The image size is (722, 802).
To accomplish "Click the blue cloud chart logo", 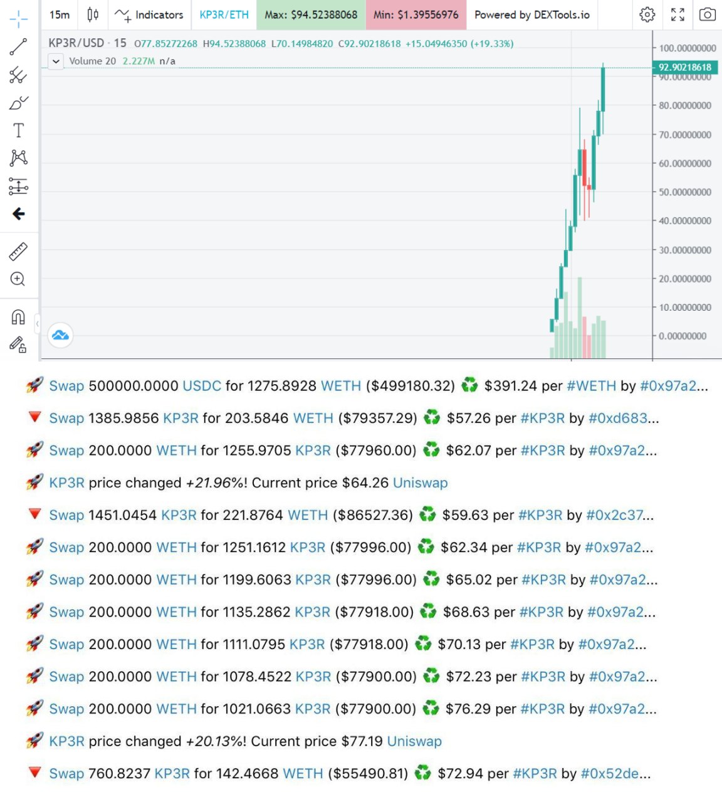I will [61, 335].
